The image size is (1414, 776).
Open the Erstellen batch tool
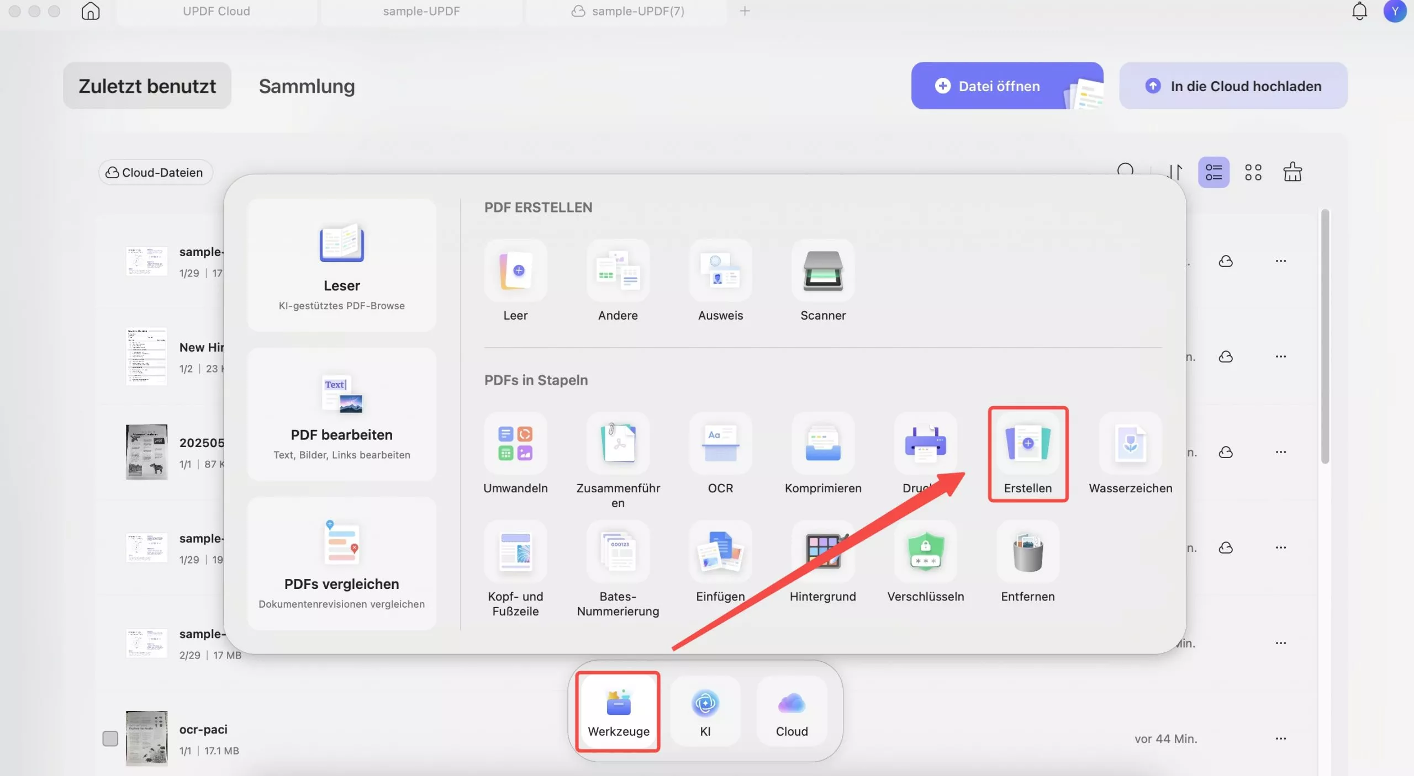[1027, 444]
